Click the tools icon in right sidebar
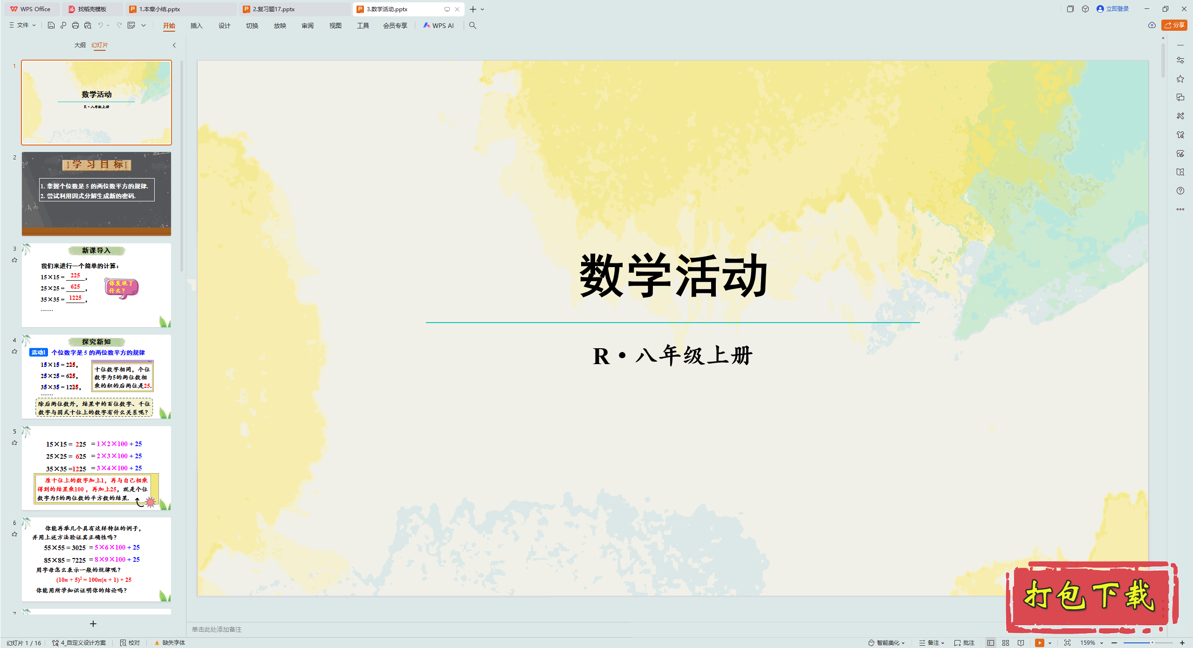 tap(1180, 116)
